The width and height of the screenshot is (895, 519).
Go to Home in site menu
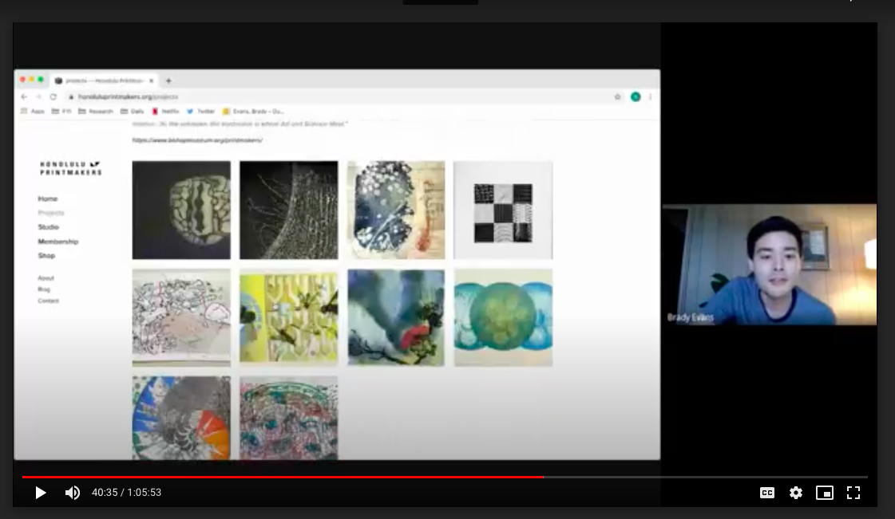[x=48, y=199]
